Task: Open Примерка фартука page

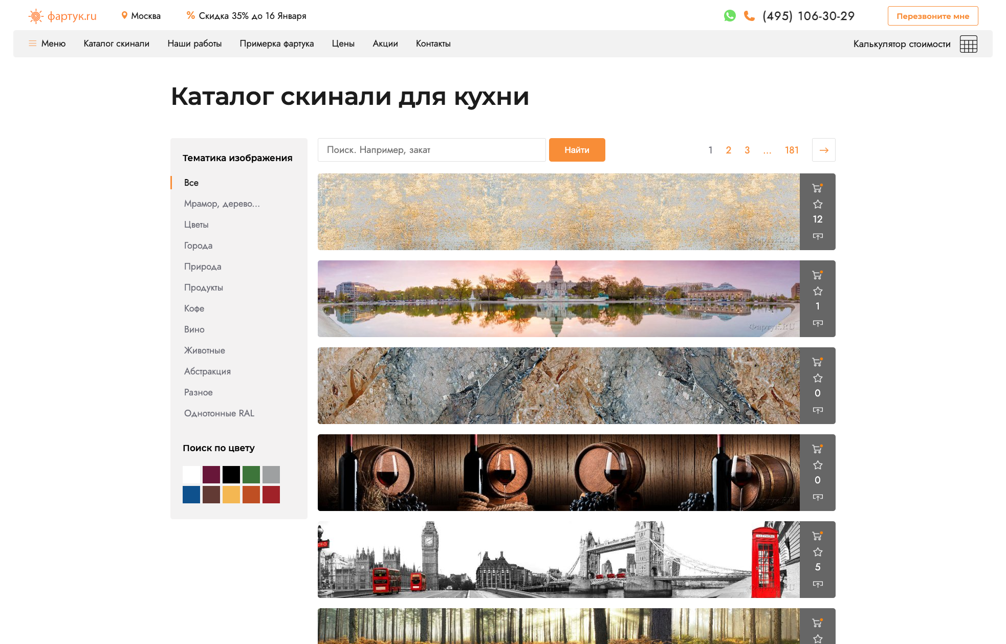Action: click(277, 43)
